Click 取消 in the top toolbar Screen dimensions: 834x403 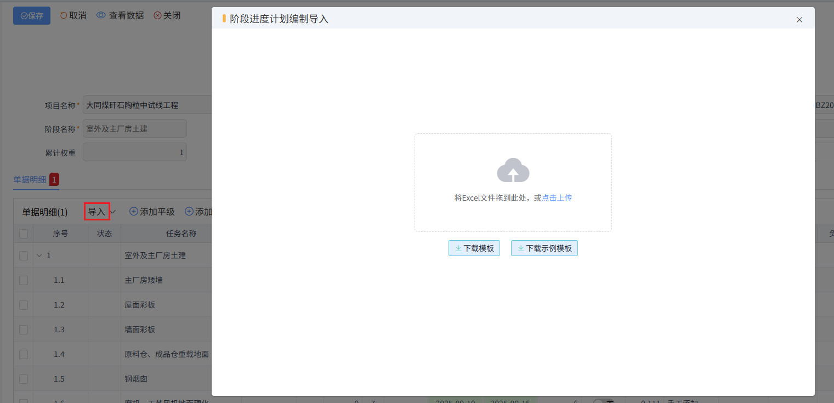(73, 15)
